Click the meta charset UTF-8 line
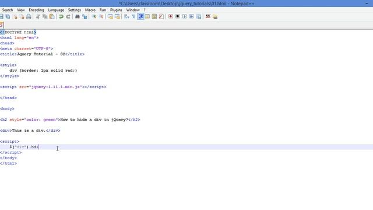373x210 pixels. pos(26,48)
